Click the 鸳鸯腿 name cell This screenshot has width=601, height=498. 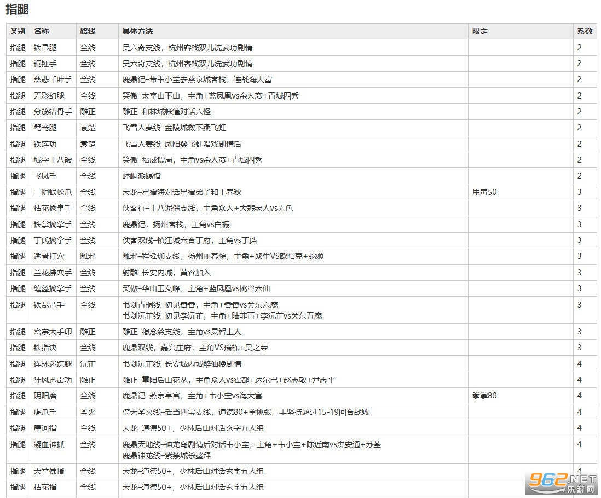[53, 128]
